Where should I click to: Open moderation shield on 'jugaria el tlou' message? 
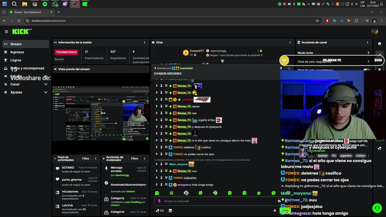pyautogui.click(x=166, y=120)
